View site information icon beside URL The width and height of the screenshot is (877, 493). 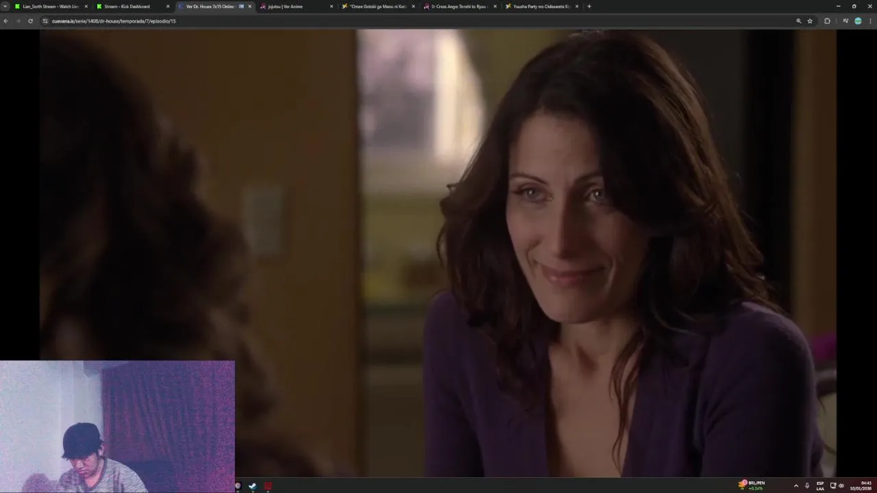tap(45, 21)
